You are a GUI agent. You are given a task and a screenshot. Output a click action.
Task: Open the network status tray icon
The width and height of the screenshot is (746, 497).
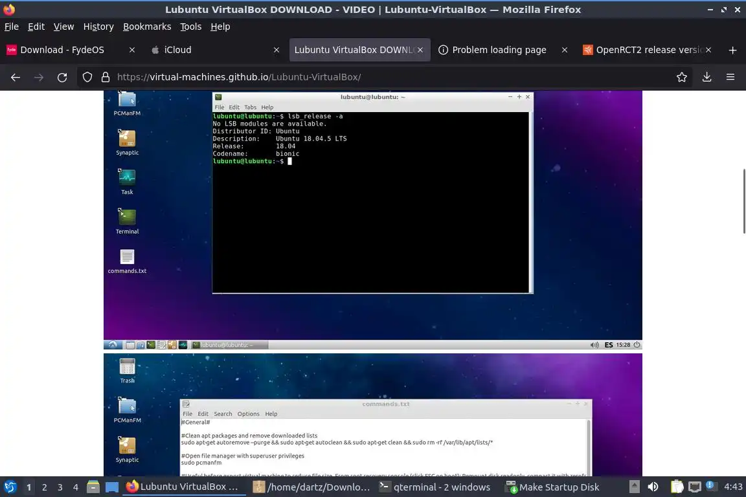point(695,487)
